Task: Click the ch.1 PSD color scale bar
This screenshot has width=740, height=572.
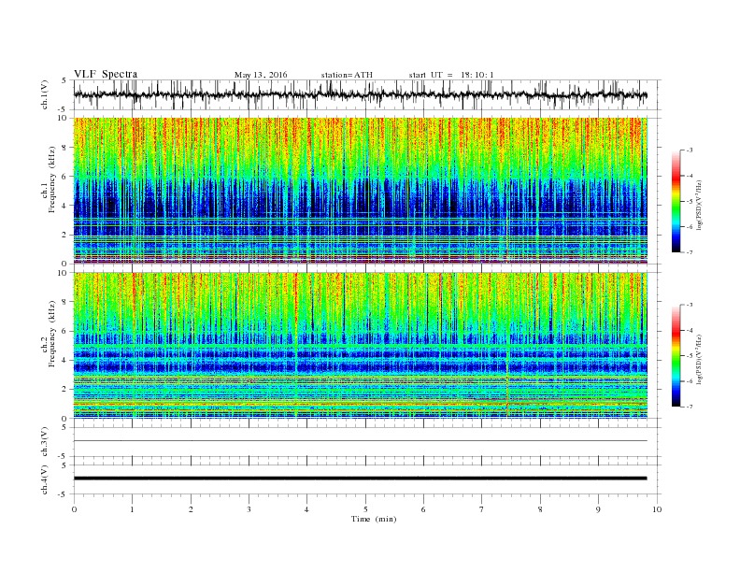Action: [x=676, y=201]
